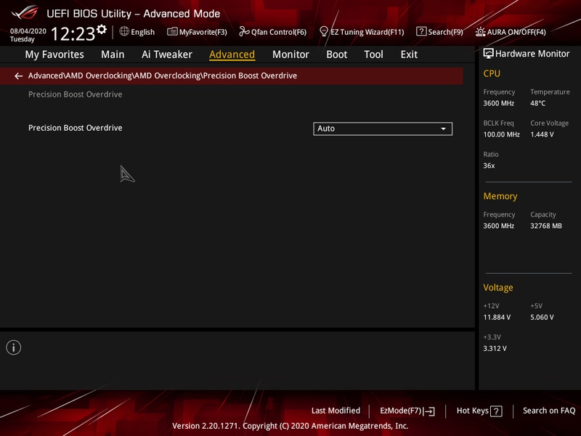This screenshot has width=581, height=436.
Task: Open Search(F9)
Action: tap(440, 32)
